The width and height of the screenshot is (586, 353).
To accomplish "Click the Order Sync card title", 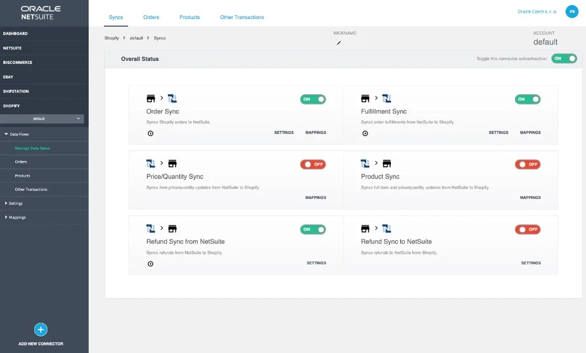I will pos(163,112).
